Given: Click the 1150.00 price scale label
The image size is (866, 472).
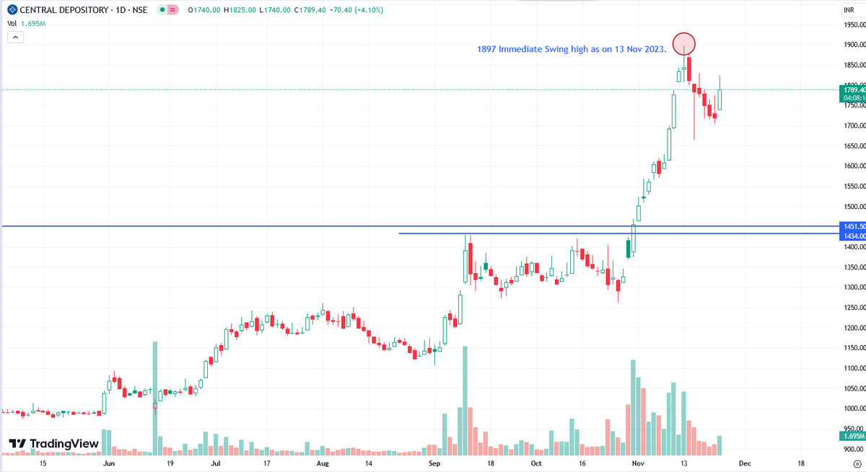Looking at the screenshot, I should click(x=854, y=348).
